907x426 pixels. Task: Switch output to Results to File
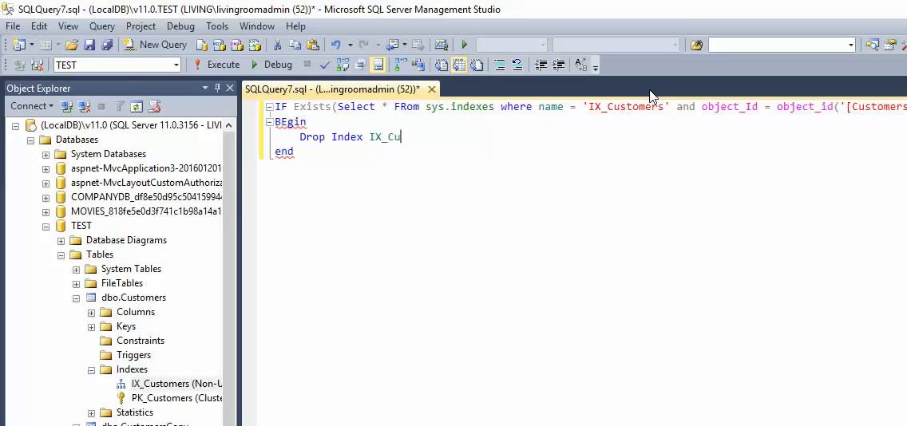(x=476, y=65)
